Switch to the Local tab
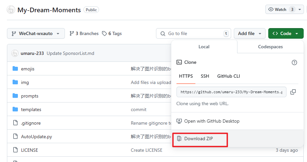 (204, 47)
